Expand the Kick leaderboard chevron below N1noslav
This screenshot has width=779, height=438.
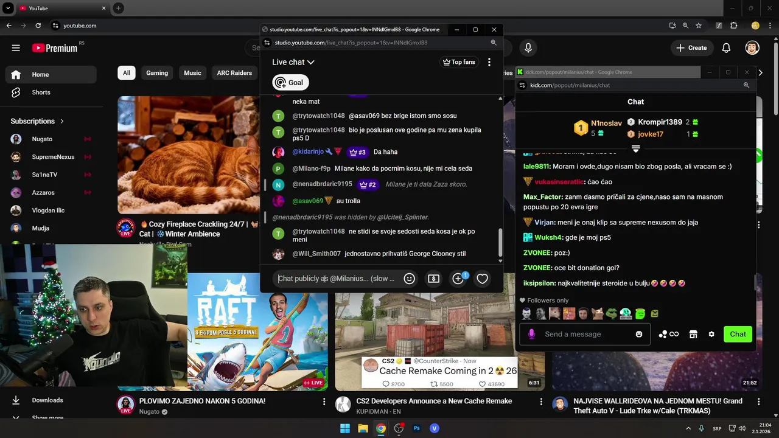[x=636, y=148]
